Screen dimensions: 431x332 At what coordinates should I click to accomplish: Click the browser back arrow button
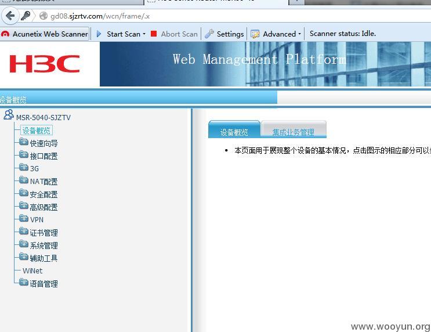pos(10,16)
